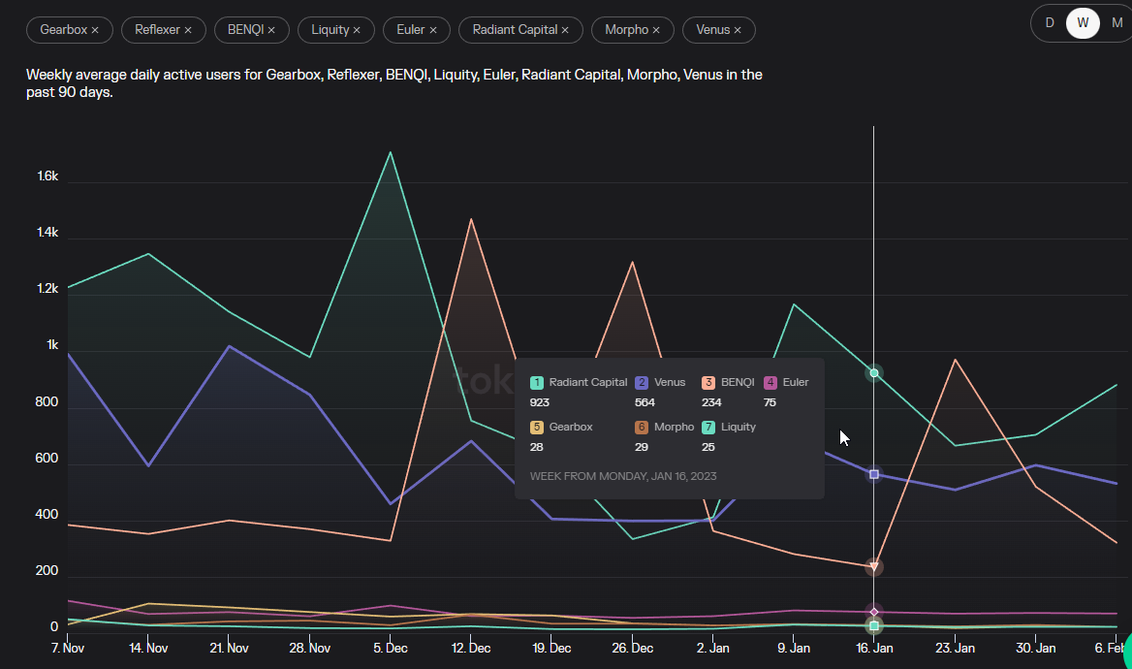This screenshot has width=1132, height=669.
Task: Click the 1.6k y-axis label
Action: (47, 176)
